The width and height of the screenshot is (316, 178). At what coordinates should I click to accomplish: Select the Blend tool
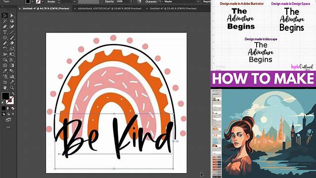click(12, 71)
